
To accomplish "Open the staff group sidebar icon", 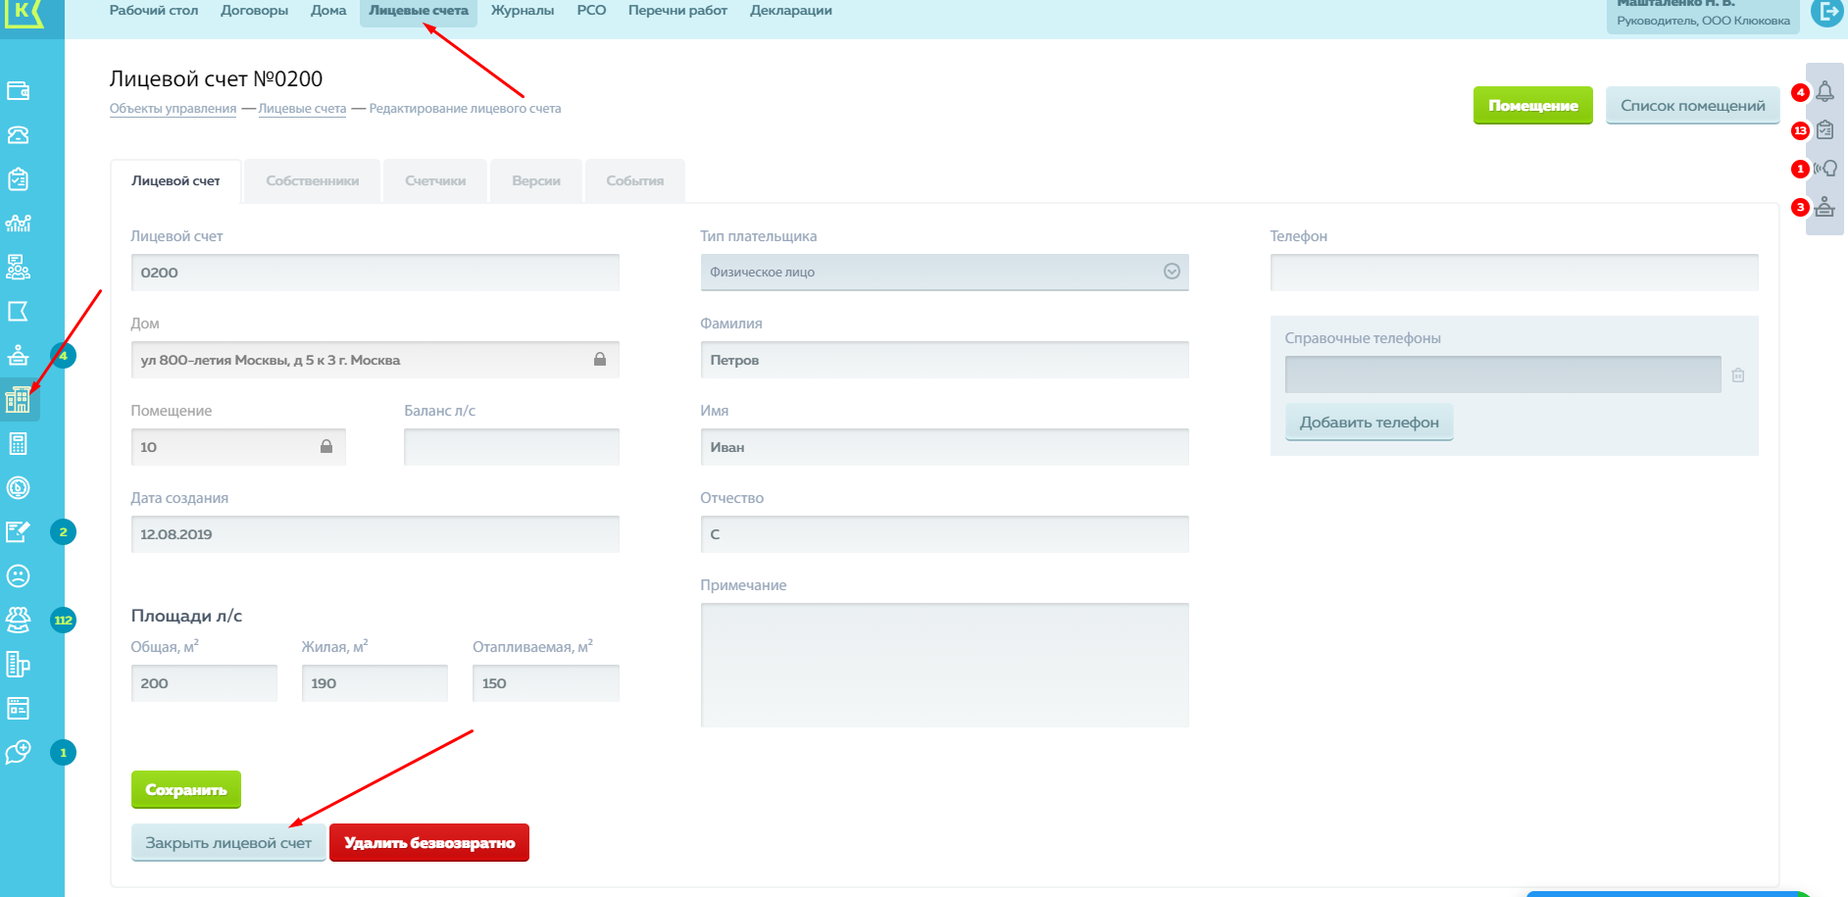I will click(19, 268).
